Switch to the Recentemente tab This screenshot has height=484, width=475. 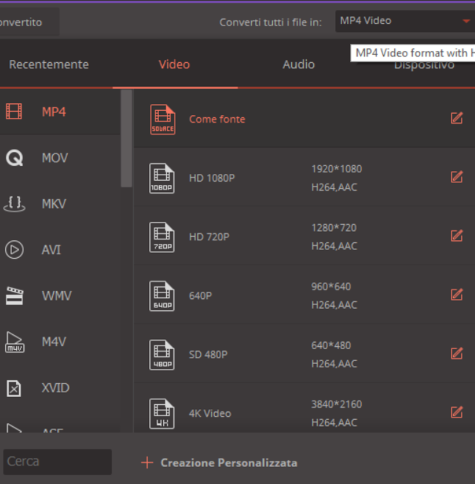pos(49,64)
